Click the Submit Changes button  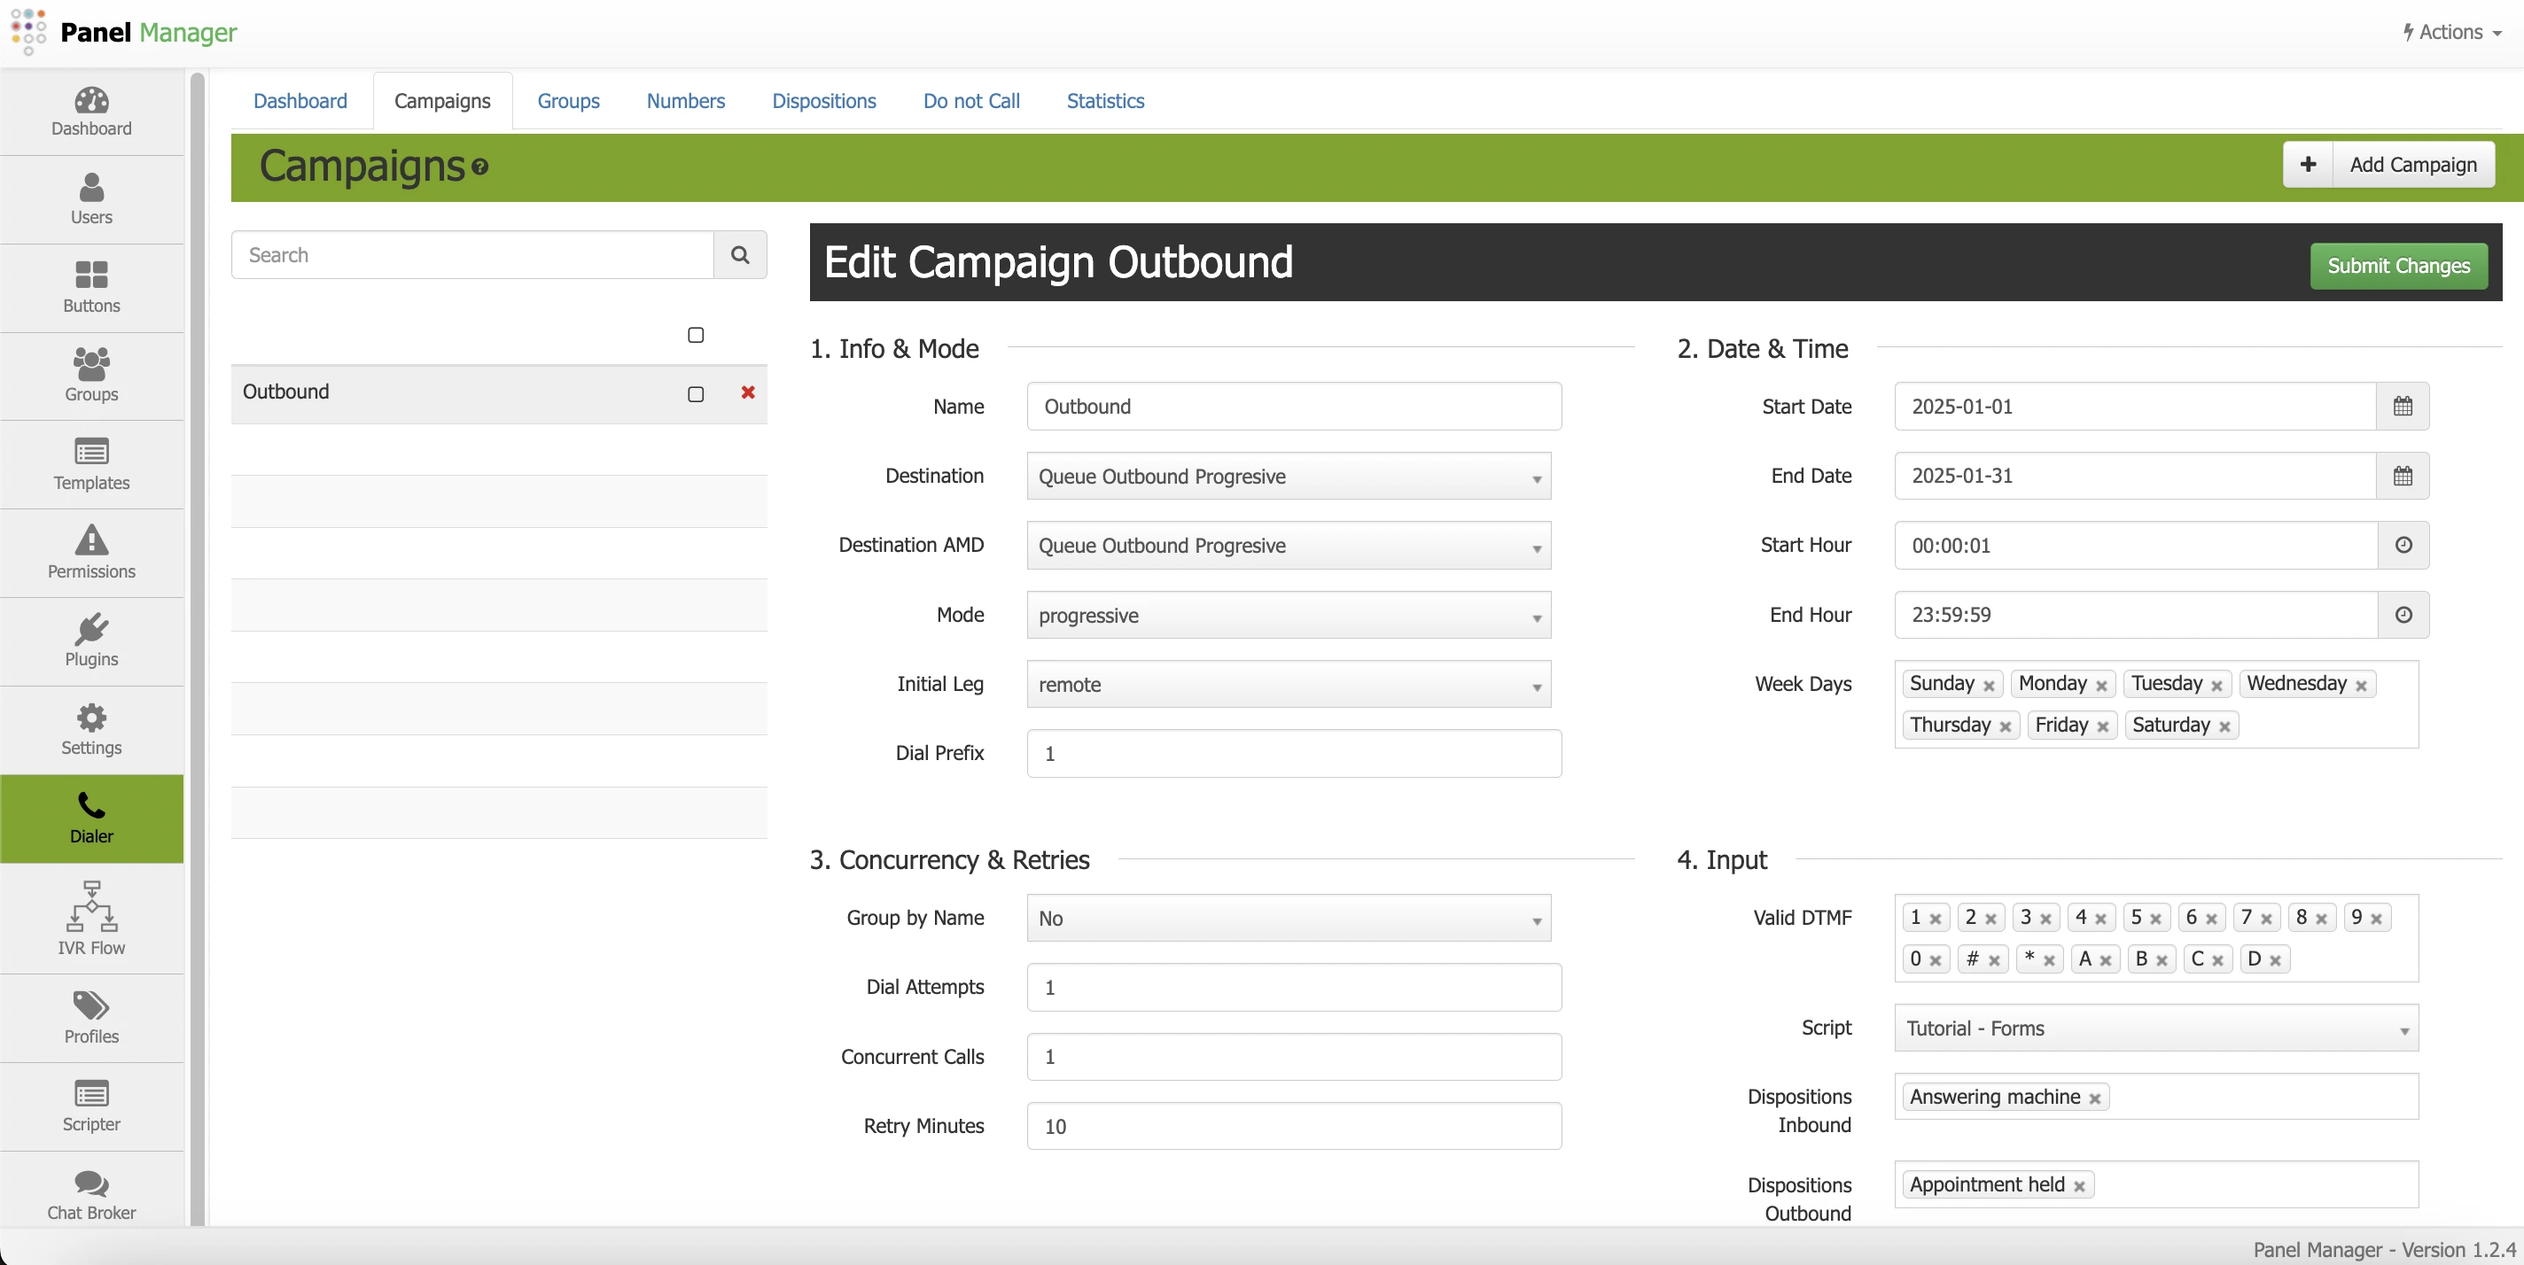coord(2397,266)
